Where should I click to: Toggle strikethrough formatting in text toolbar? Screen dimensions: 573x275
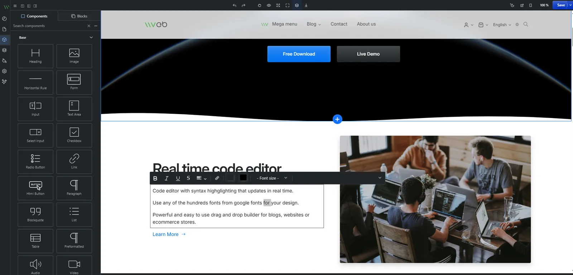[x=188, y=178]
